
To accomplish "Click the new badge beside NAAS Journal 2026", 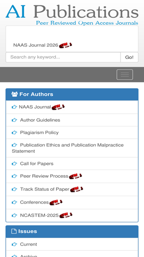I will (65, 45).
